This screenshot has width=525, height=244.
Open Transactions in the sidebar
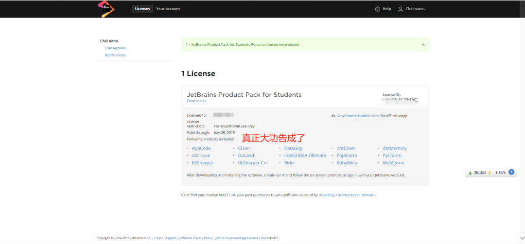pyautogui.click(x=115, y=48)
